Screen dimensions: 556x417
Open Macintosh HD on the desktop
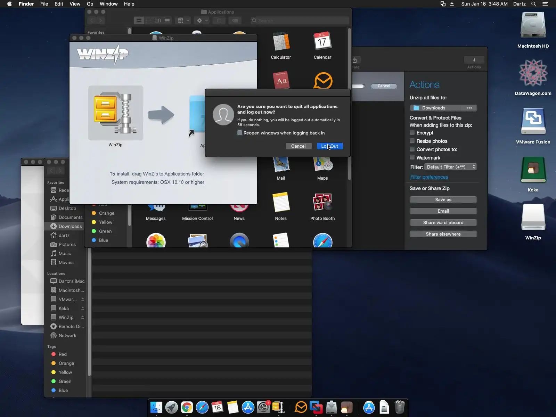click(533, 26)
